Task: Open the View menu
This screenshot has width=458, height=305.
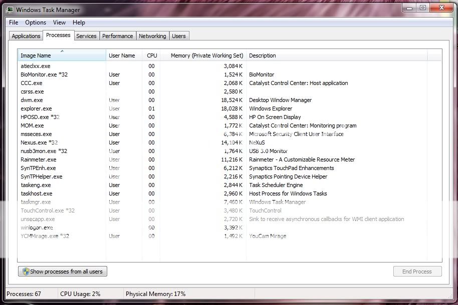Action: click(x=59, y=22)
